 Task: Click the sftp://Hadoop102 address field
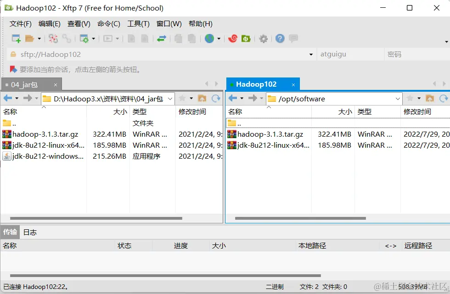coord(161,54)
